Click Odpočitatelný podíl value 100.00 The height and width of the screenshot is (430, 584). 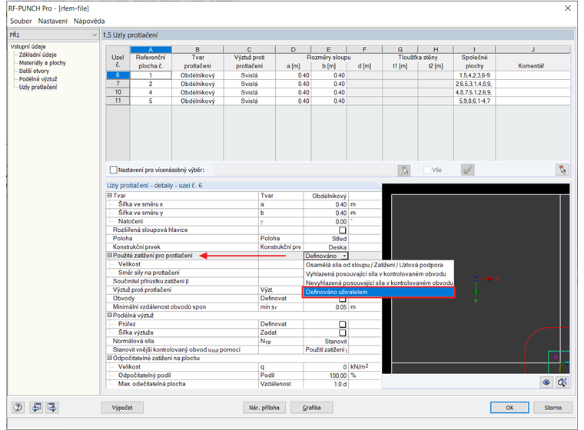(326, 375)
